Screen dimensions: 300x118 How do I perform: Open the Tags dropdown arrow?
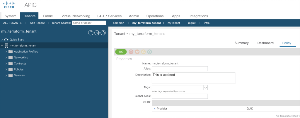coord(205,87)
